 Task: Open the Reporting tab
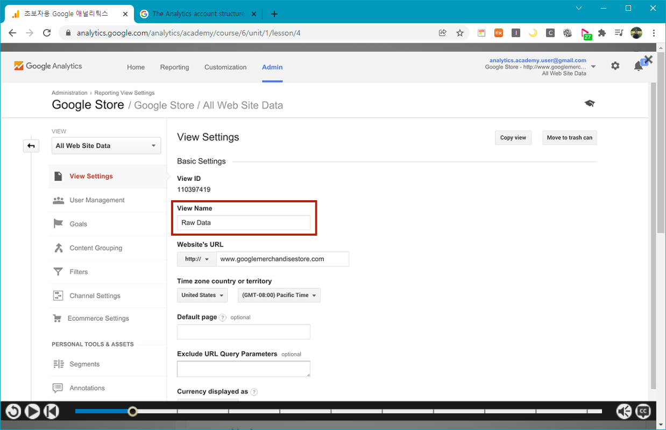[174, 67]
